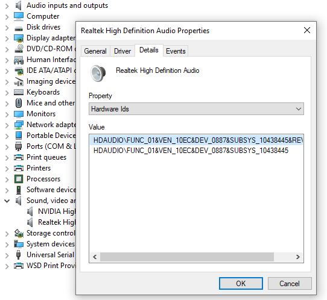This screenshot has height=300, width=327.
Task: Click the Sound, video category speaker icon
Action: [19, 201]
